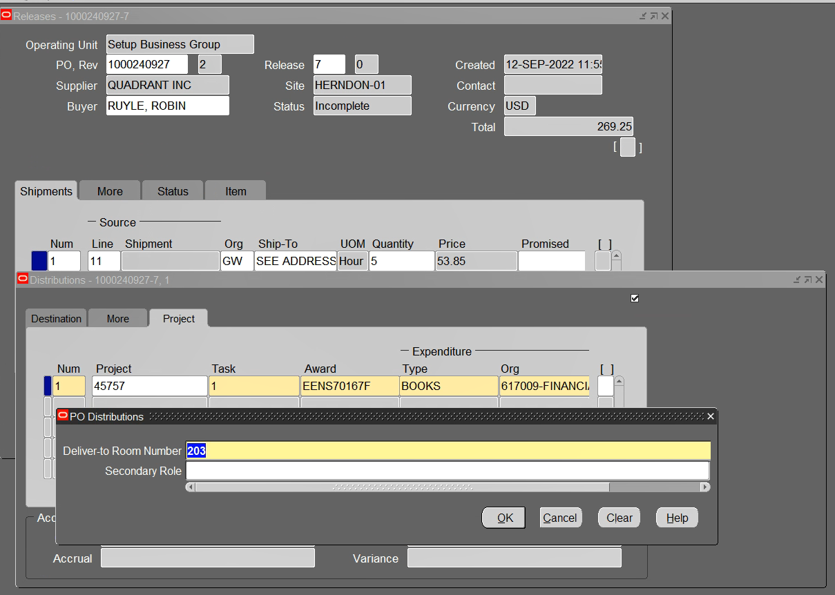Switch to the Destination tab

coord(56,318)
